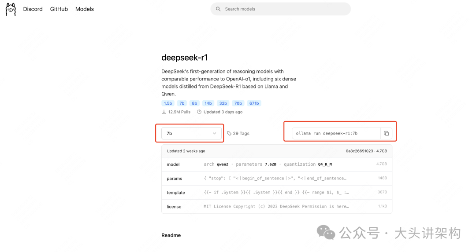This screenshot has width=476, height=252.
Task: Click the clock icon beside Updated 3 days ago
Action: (x=199, y=112)
